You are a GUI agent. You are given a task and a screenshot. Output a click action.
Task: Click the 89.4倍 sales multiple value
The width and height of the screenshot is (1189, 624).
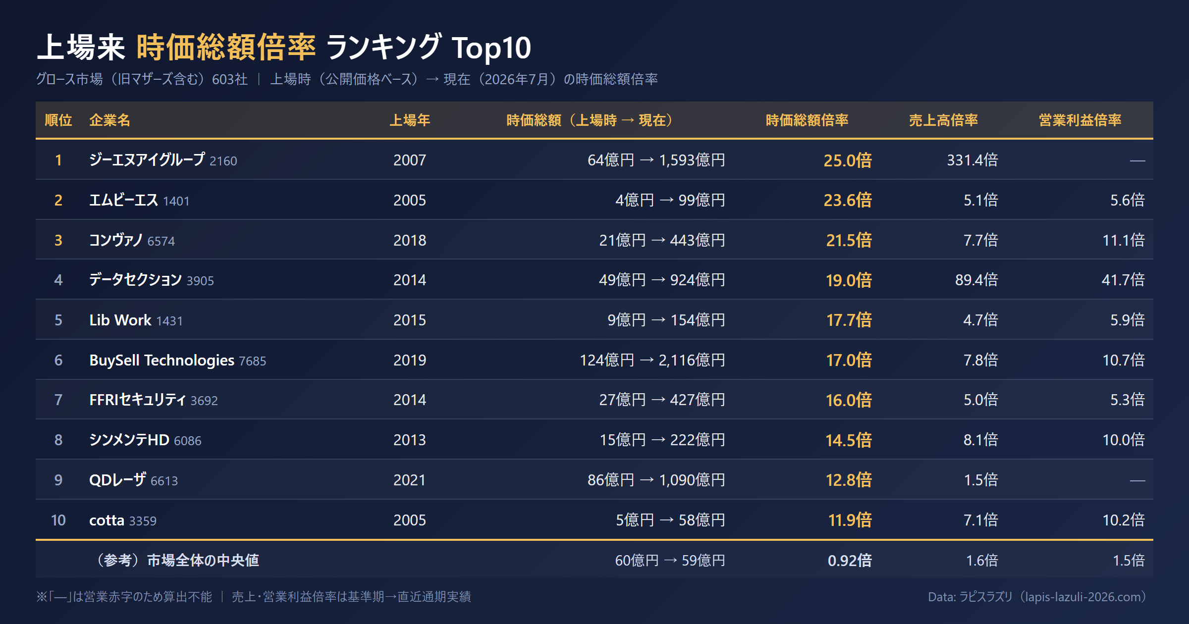(976, 280)
